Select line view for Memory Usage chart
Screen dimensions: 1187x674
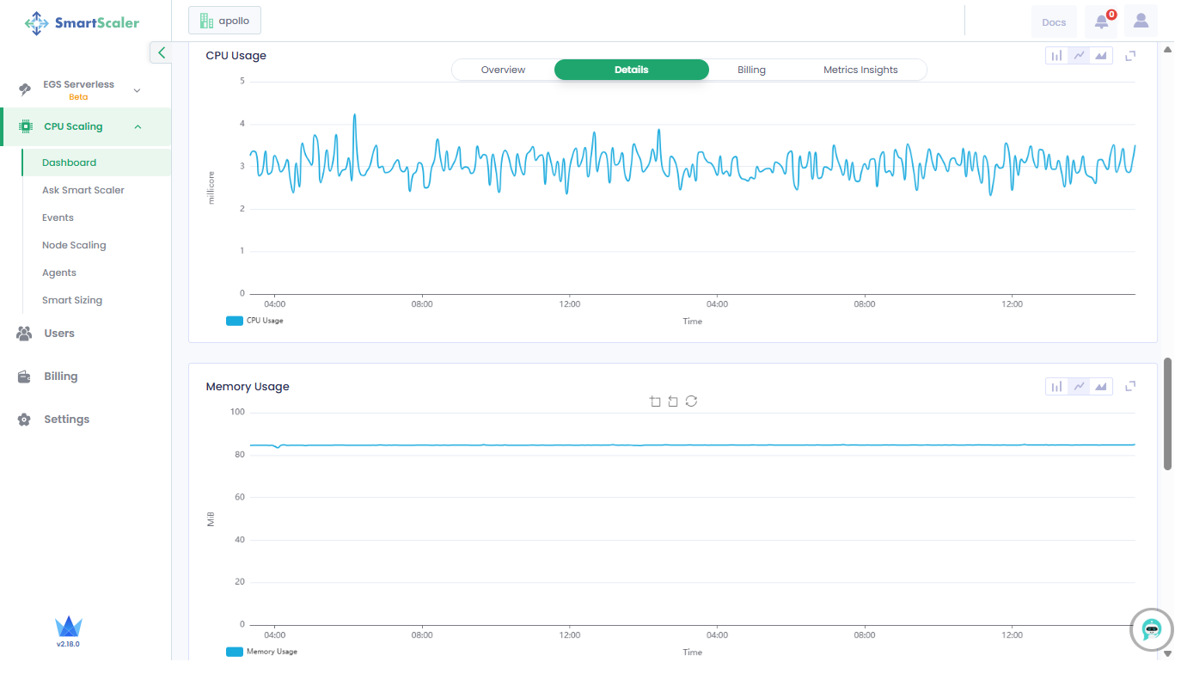click(1079, 387)
